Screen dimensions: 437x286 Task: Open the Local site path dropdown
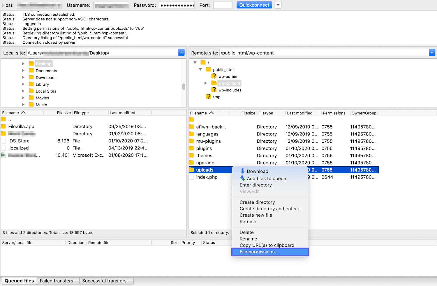(182, 52)
